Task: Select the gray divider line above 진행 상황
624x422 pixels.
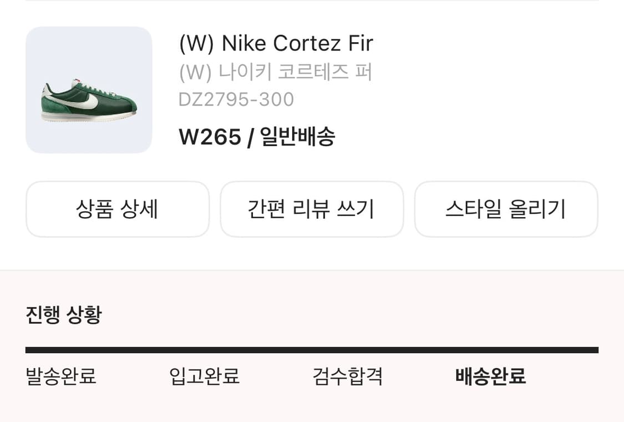Action: [x=312, y=270]
